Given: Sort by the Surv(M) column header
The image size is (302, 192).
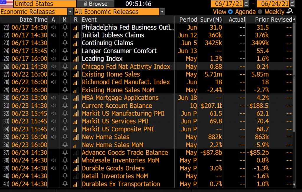Looking at the screenshot, I should pos(211,20).
